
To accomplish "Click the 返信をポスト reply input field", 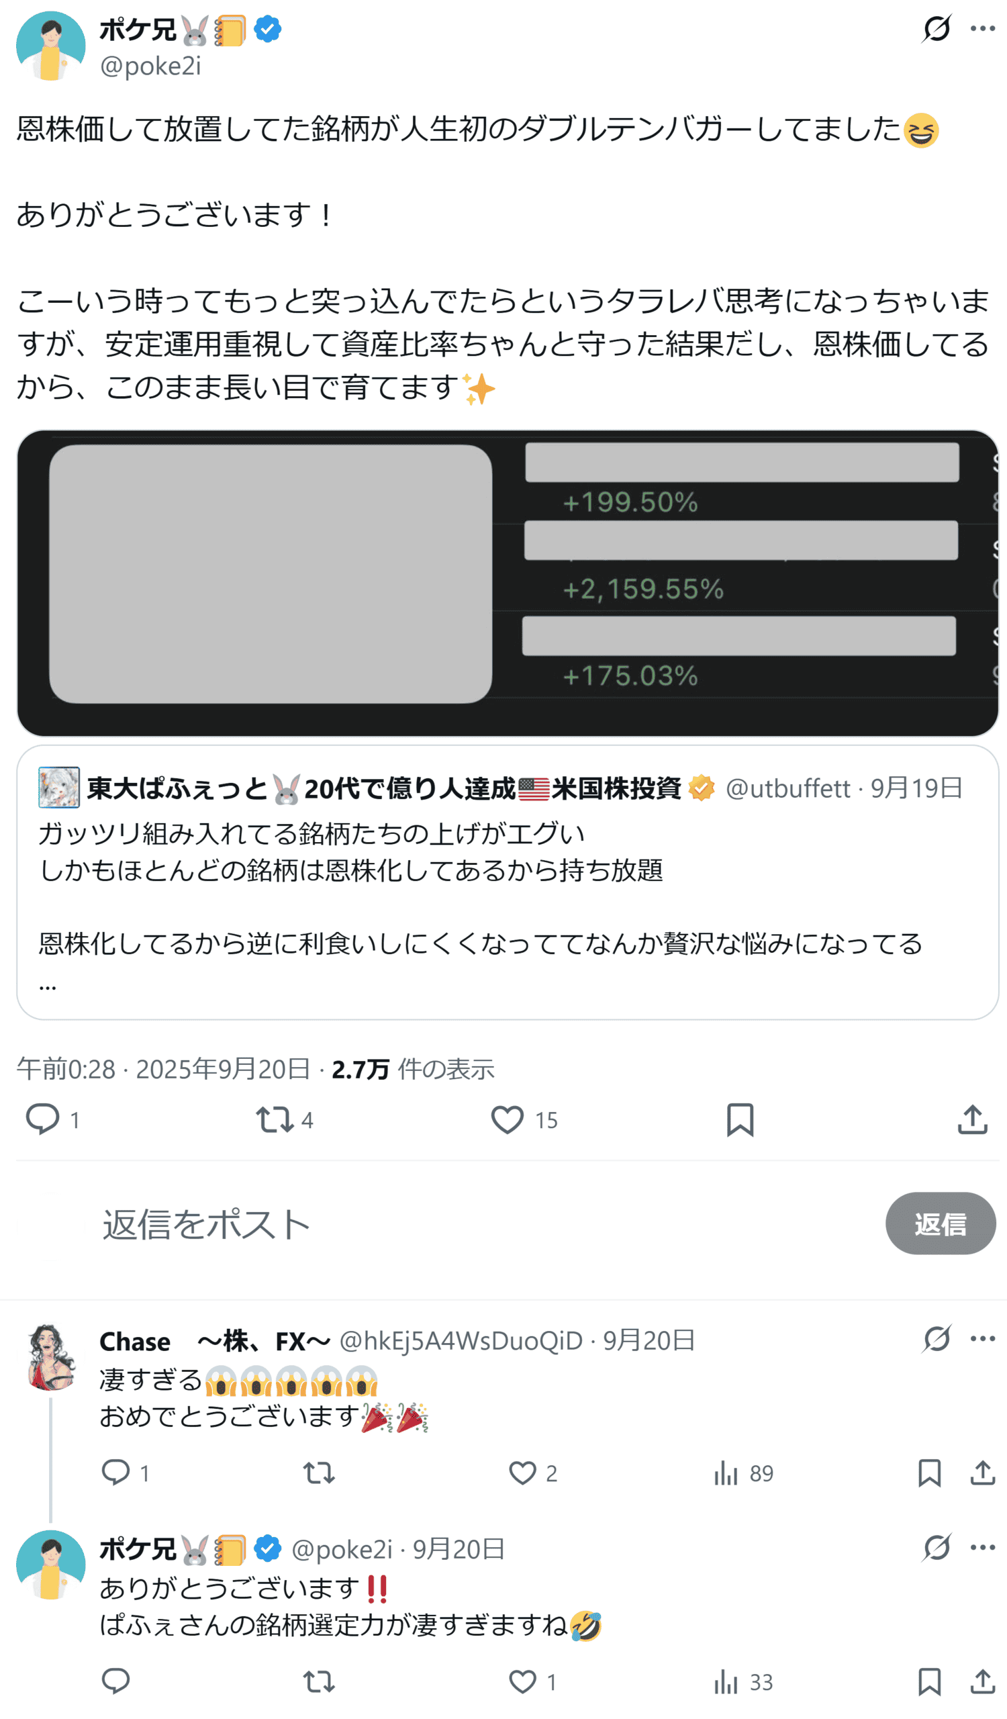I will (x=477, y=1224).
